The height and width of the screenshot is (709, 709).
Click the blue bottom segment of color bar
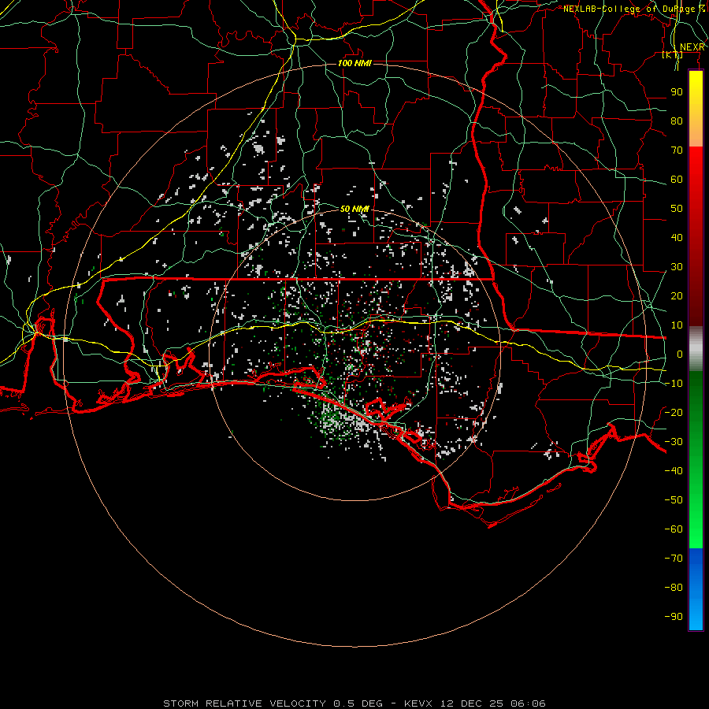pos(696,589)
